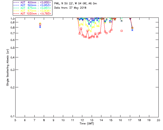Click y-axis tick label '0.8'
Viewport: 163px width, 130px height.
pos(12,27)
